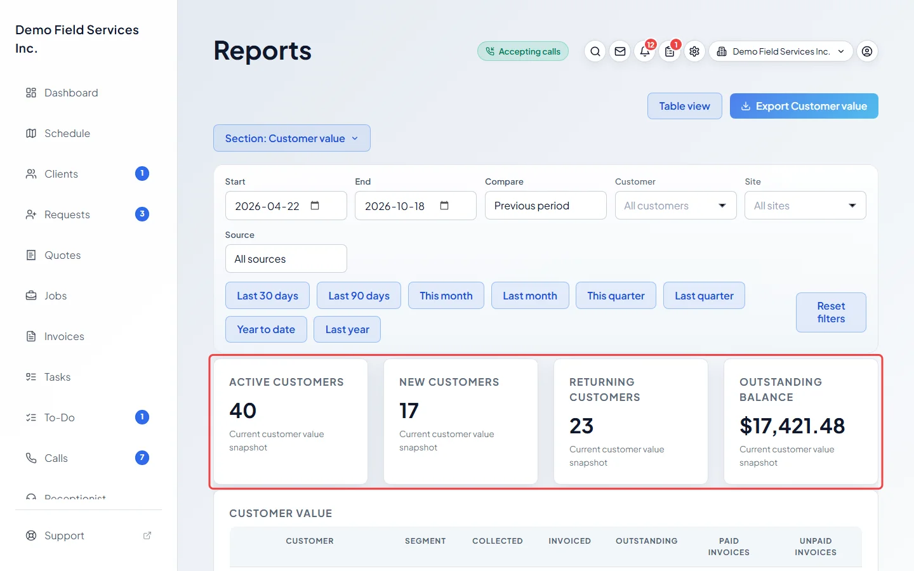Click the End date field 2026-10-18
Image resolution: width=914 pixels, height=571 pixels.
[416, 206]
